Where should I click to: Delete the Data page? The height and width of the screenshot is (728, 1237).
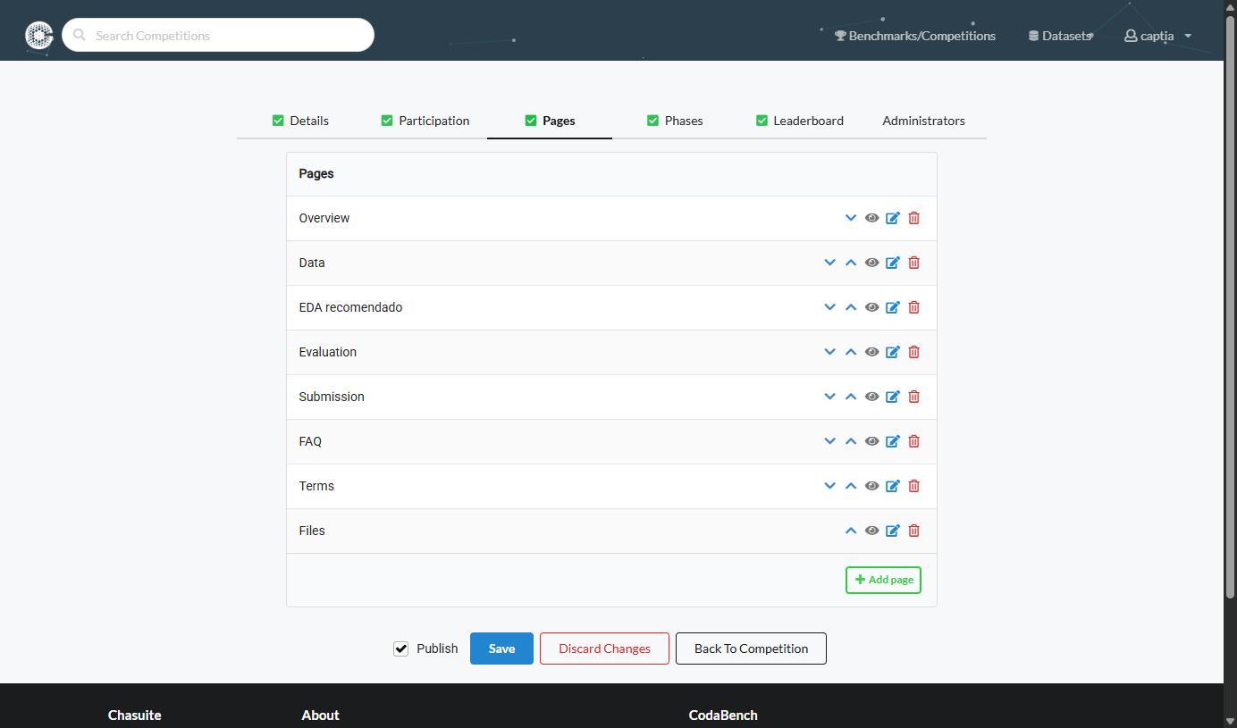click(913, 263)
